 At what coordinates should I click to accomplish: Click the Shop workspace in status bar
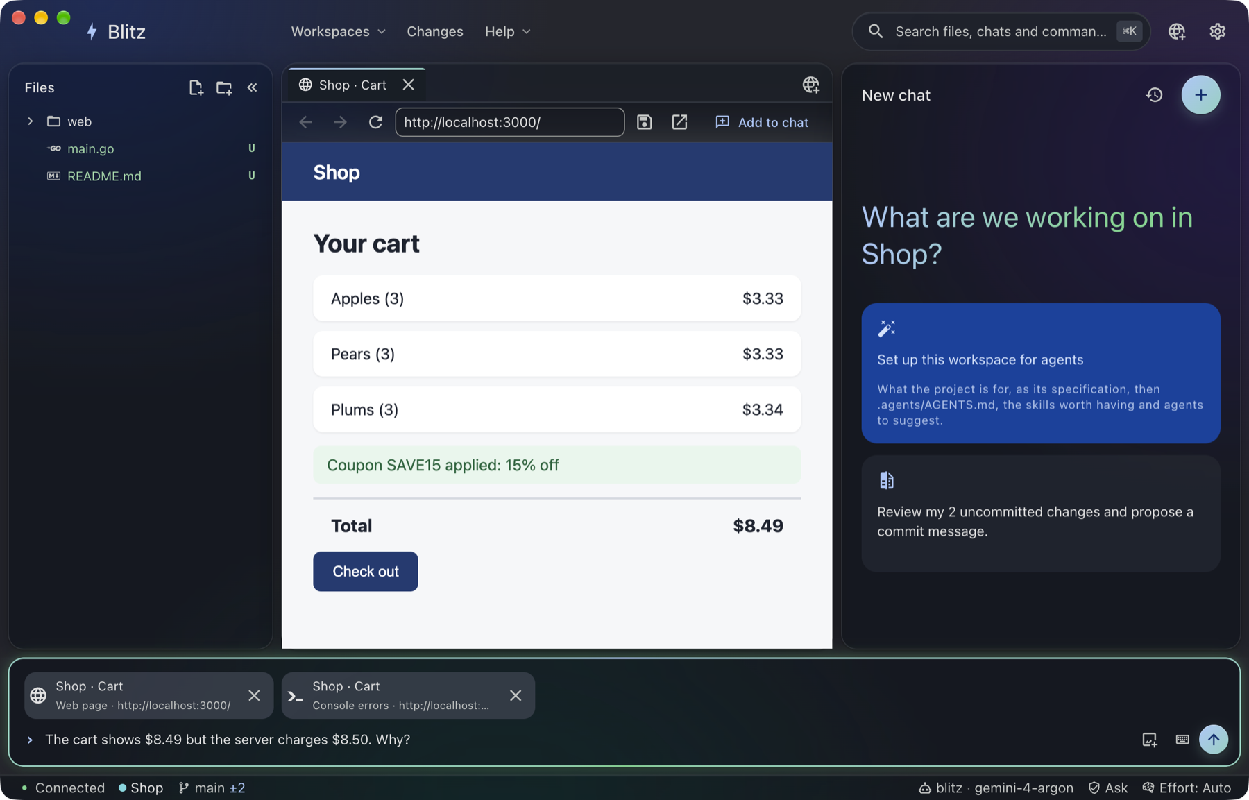[141, 788]
